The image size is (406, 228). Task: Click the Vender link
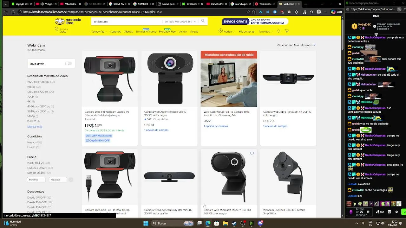pyautogui.click(x=183, y=32)
